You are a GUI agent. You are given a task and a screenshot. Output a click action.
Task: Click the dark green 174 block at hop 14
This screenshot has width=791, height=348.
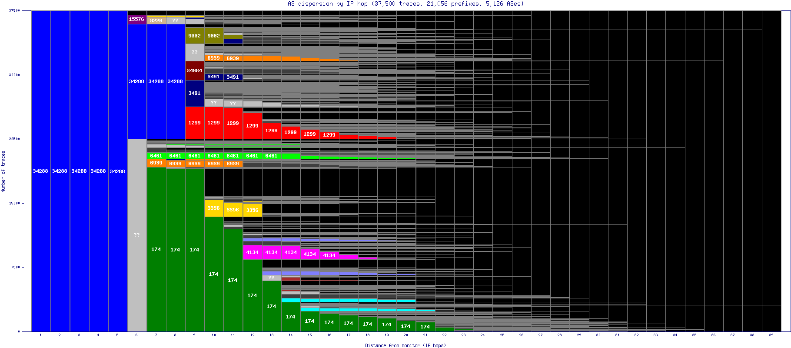pos(291,317)
